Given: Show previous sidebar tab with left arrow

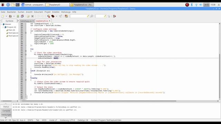Looking at the screenshot, I should pyautogui.click(x=1, y=21).
